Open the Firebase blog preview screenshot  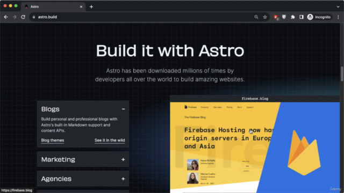pyautogui.click(x=255, y=147)
